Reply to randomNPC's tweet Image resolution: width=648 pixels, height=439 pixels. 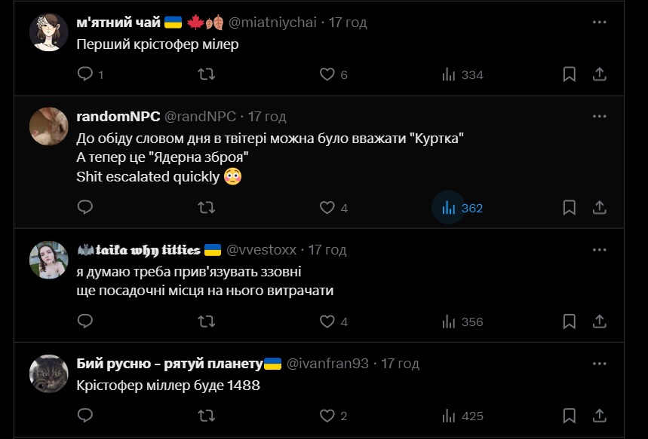85,207
